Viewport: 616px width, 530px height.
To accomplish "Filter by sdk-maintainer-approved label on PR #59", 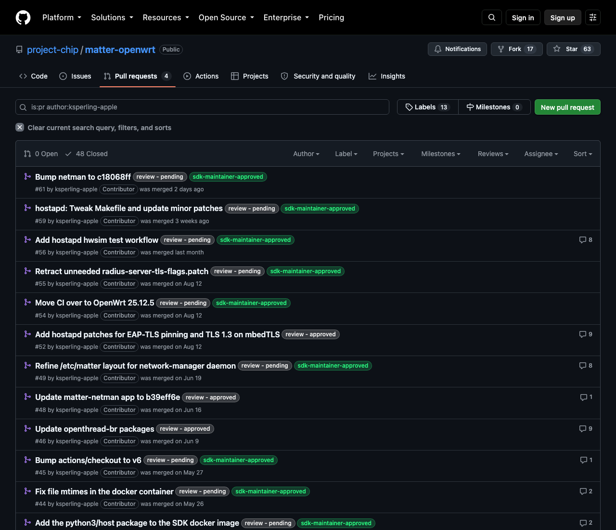I will point(320,209).
